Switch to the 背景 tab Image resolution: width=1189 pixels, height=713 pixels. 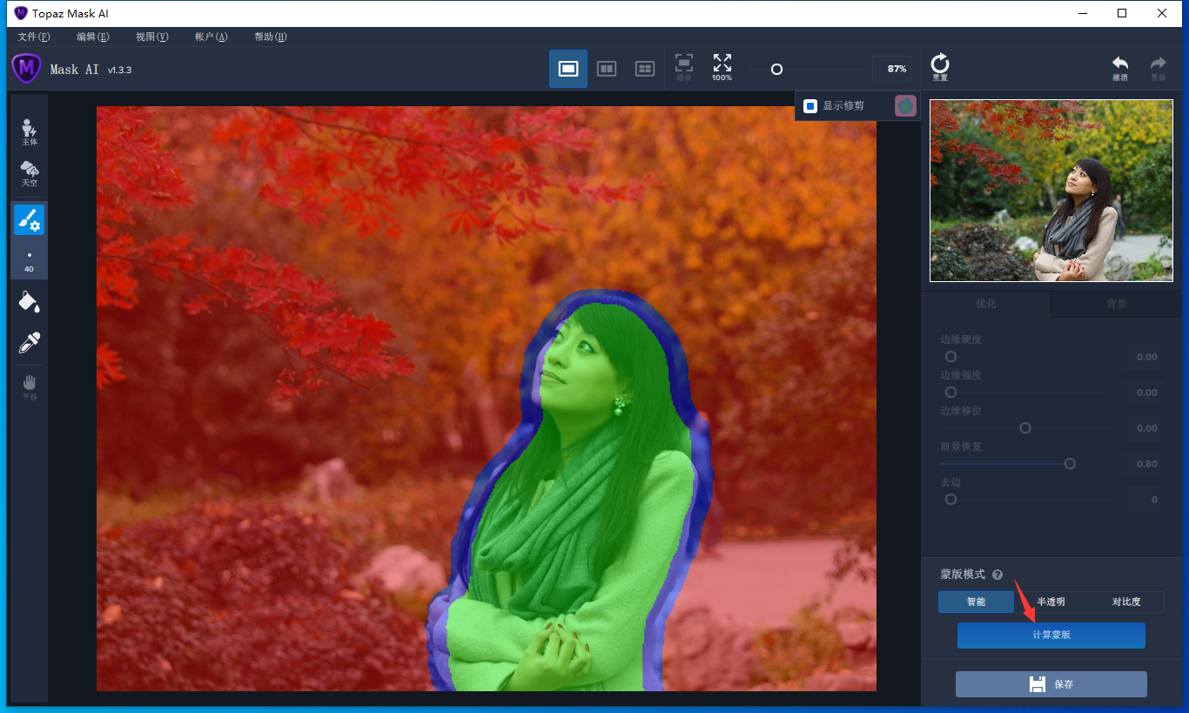tap(1116, 304)
